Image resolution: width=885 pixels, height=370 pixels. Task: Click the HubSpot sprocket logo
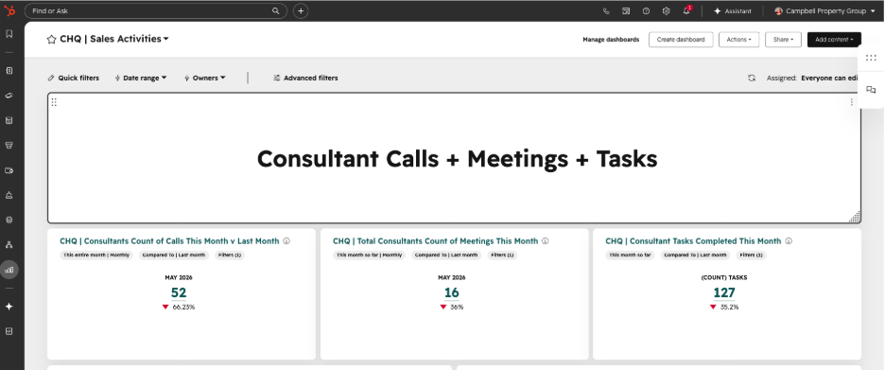tap(9, 10)
